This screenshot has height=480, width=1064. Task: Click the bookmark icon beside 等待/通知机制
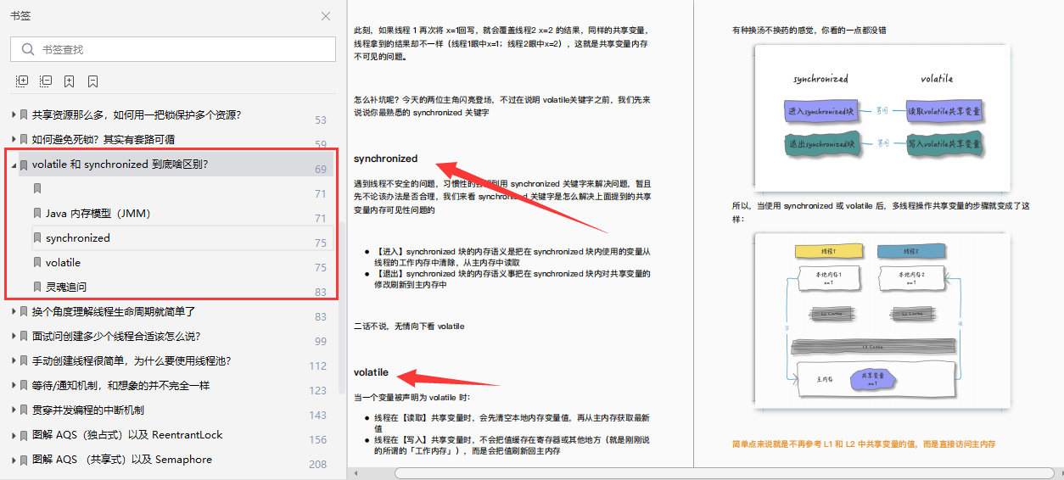click(x=24, y=386)
